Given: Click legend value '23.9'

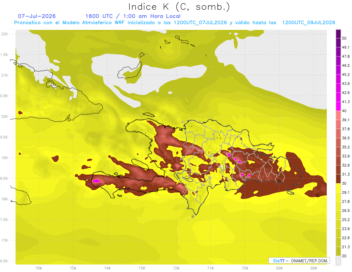Looking at the screenshot, I should [x=346, y=229].
